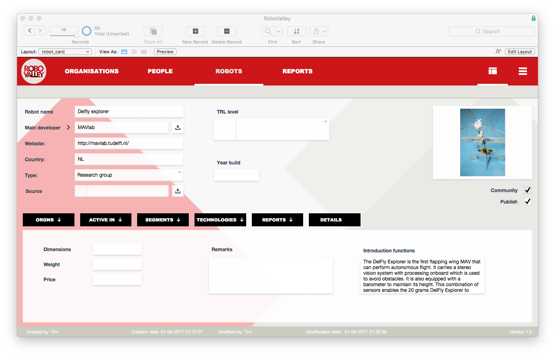Open the Find options dropdown arrow
Image resolution: width=555 pixels, height=357 pixels.
tap(279, 31)
